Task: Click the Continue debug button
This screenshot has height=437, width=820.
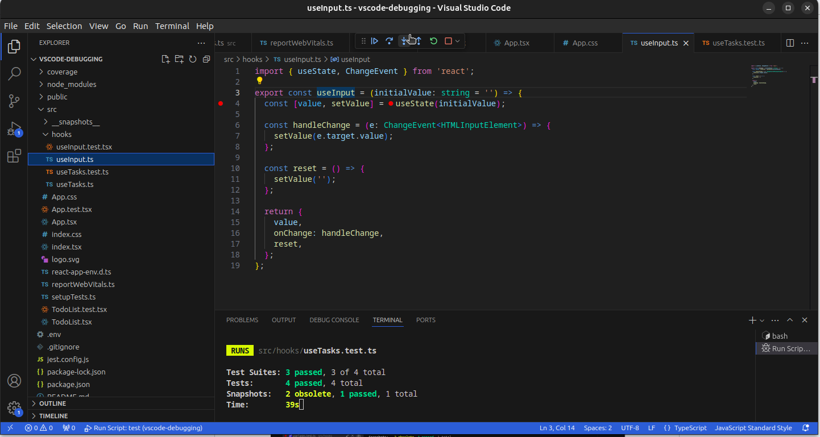Action: (375, 41)
